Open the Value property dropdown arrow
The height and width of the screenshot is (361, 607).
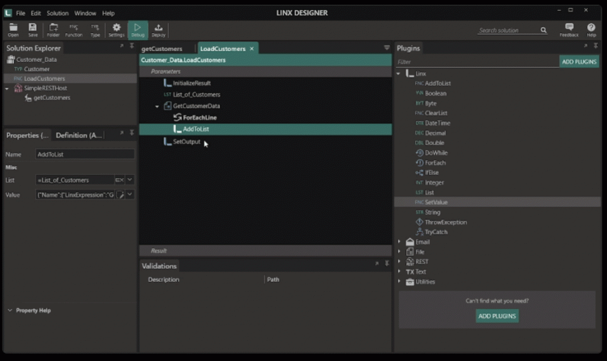click(130, 195)
